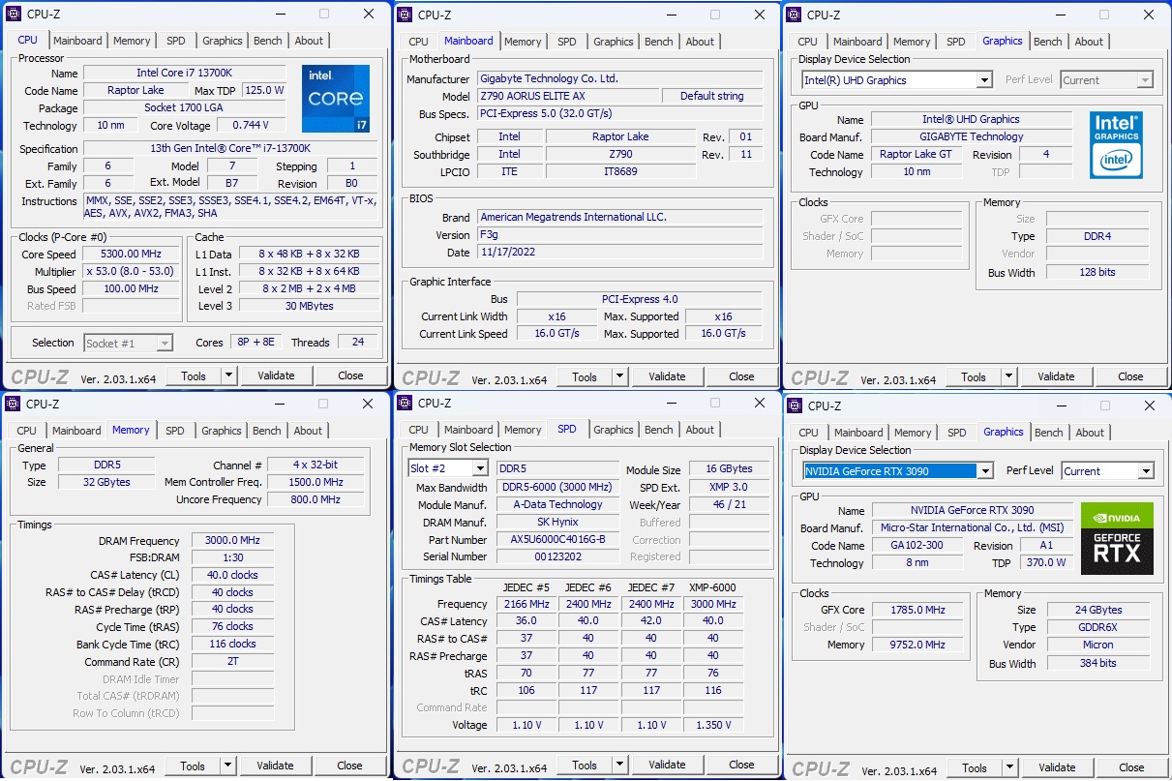Click the Intel Core i7 logo badge
Screen dimensions: 1172x781
point(336,99)
